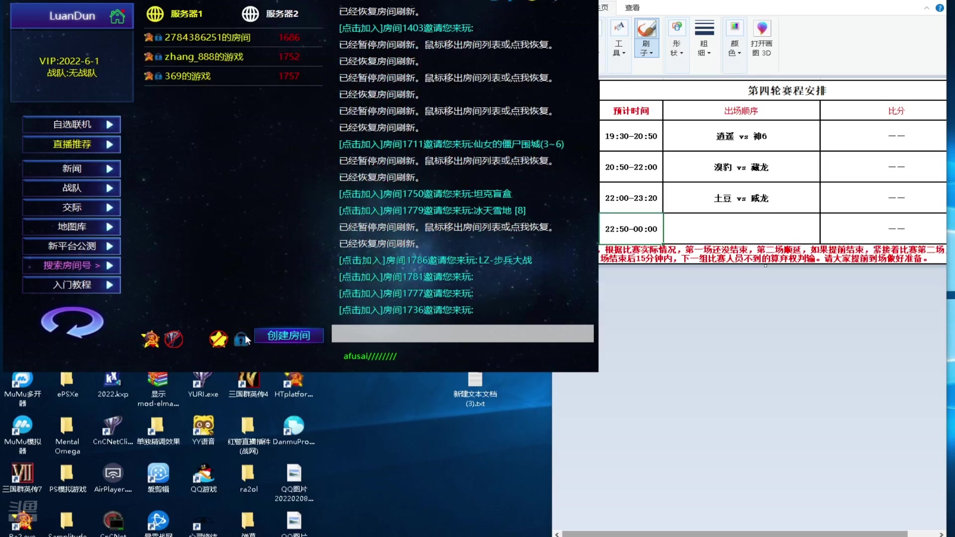Open the 战队 menu entry
This screenshot has width=955, height=537.
click(x=72, y=188)
